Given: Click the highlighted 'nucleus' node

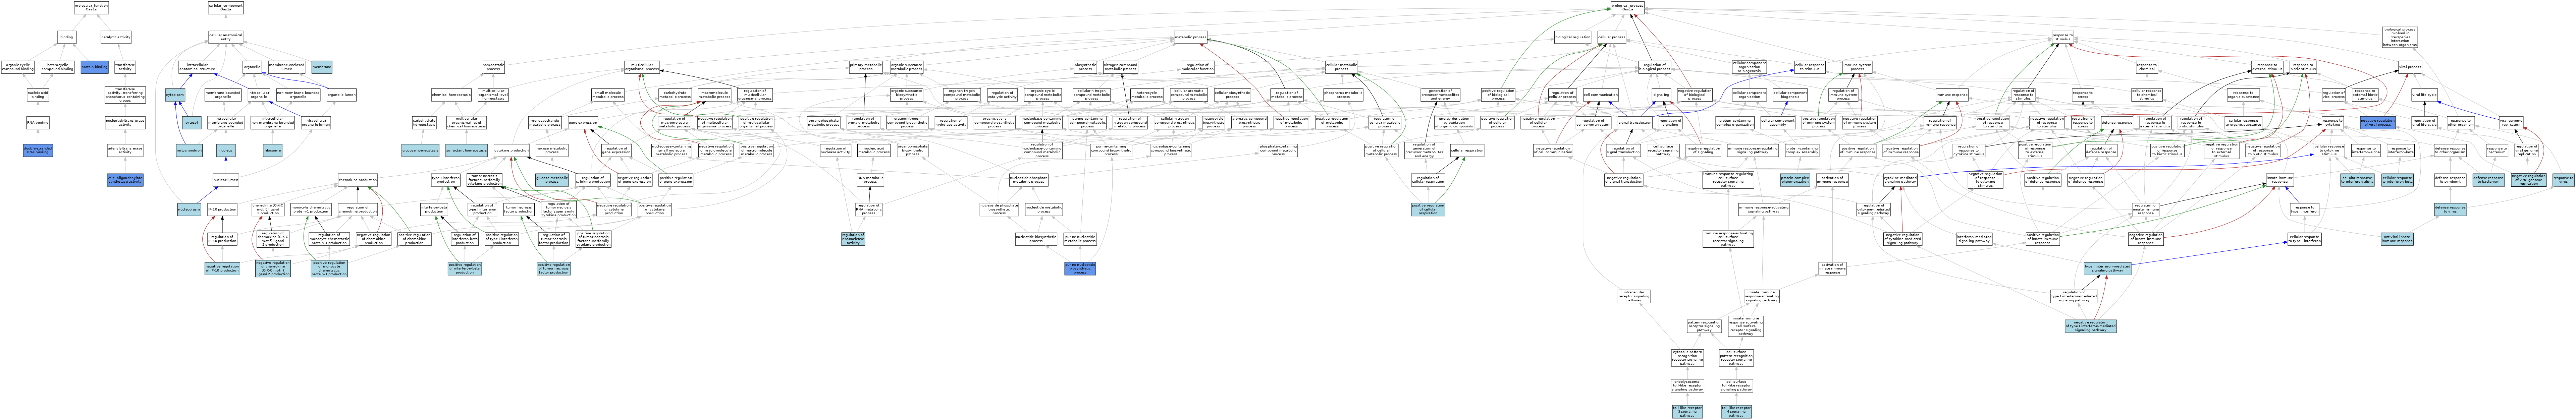Looking at the screenshot, I should click(x=226, y=150).
